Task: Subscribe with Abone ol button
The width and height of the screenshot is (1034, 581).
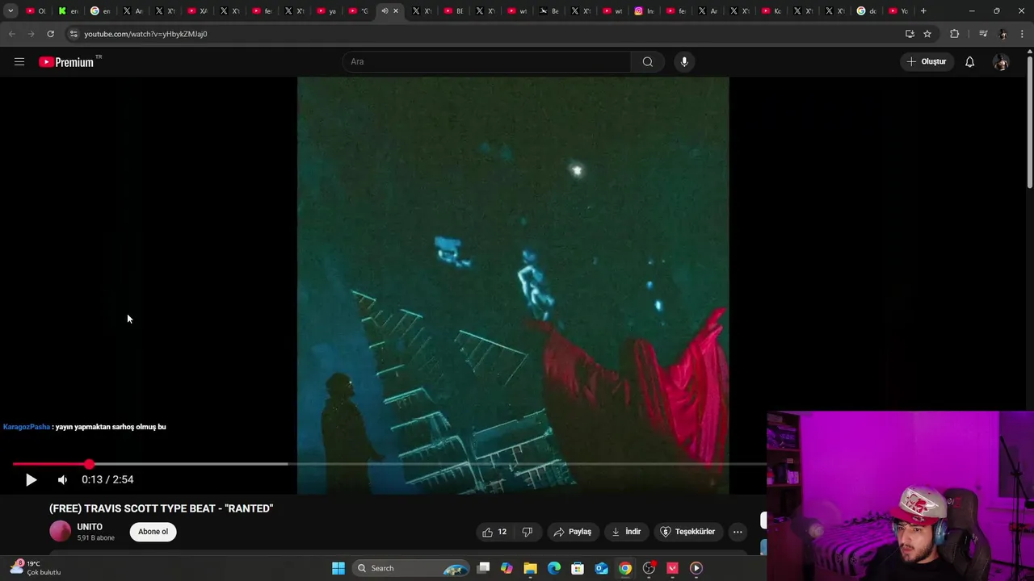Action: pyautogui.click(x=153, y=532)
